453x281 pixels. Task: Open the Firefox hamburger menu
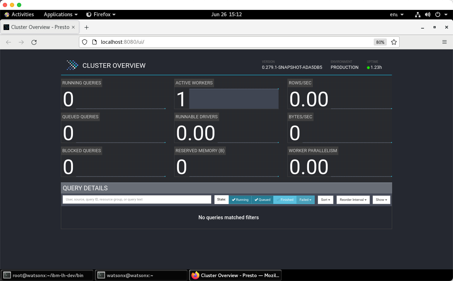coord(445,42)
